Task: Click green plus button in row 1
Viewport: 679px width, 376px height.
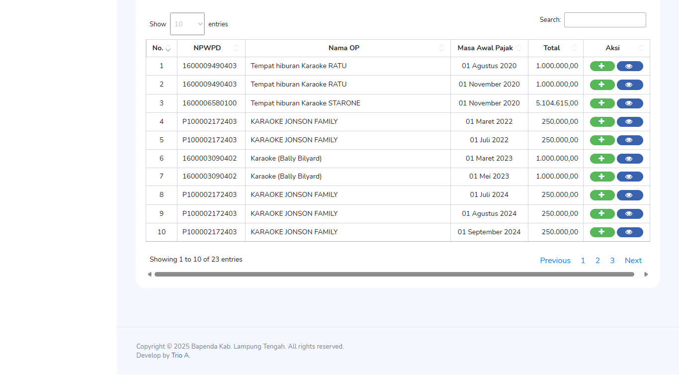Action: [602, 66]
